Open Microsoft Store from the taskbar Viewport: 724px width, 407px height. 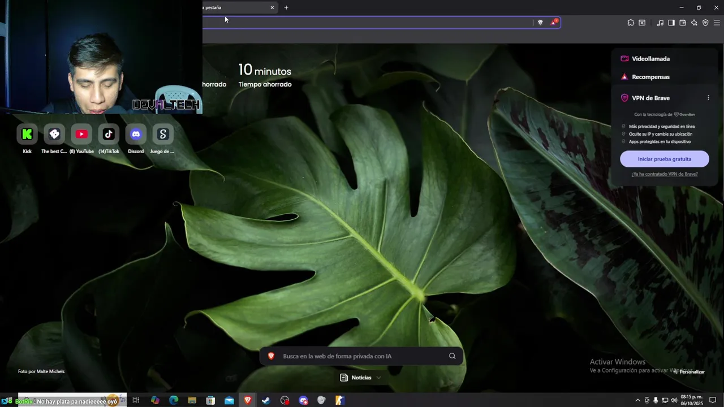(x=210, y=400)
